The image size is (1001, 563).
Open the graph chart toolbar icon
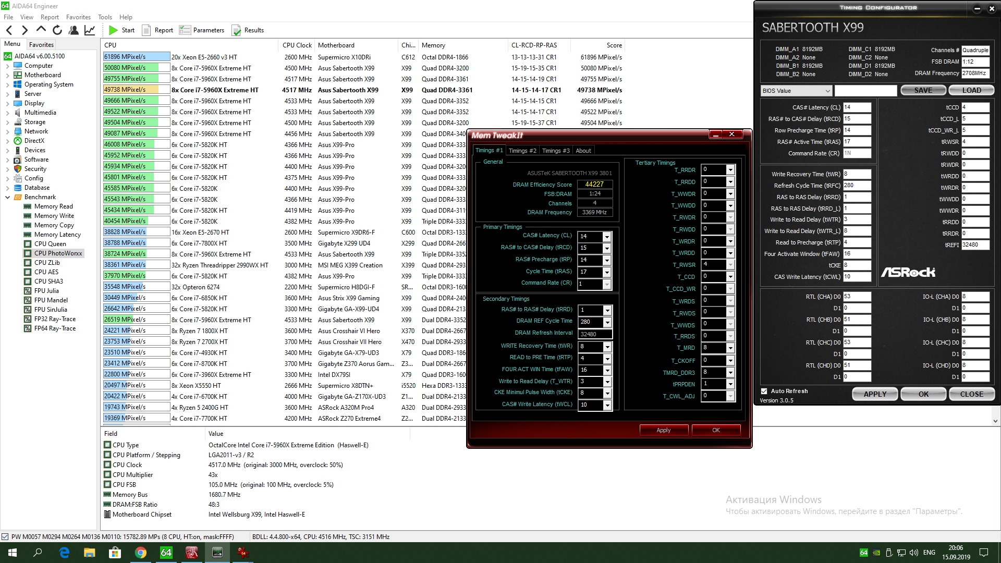[90, 30]
